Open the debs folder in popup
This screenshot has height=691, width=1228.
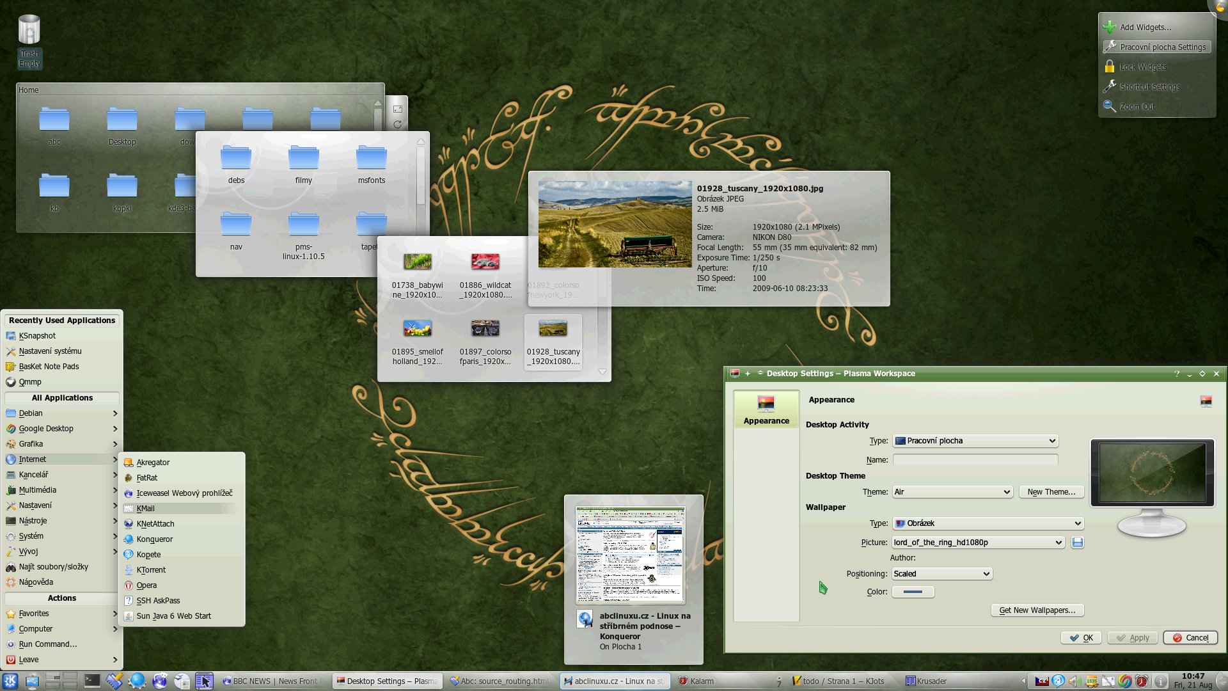(236, 164)
